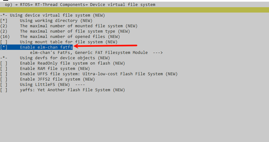Toggle the Enable elm-chan fatfs checkbox
This screenshot has height=142, width=269.
(x=4, y=47)
